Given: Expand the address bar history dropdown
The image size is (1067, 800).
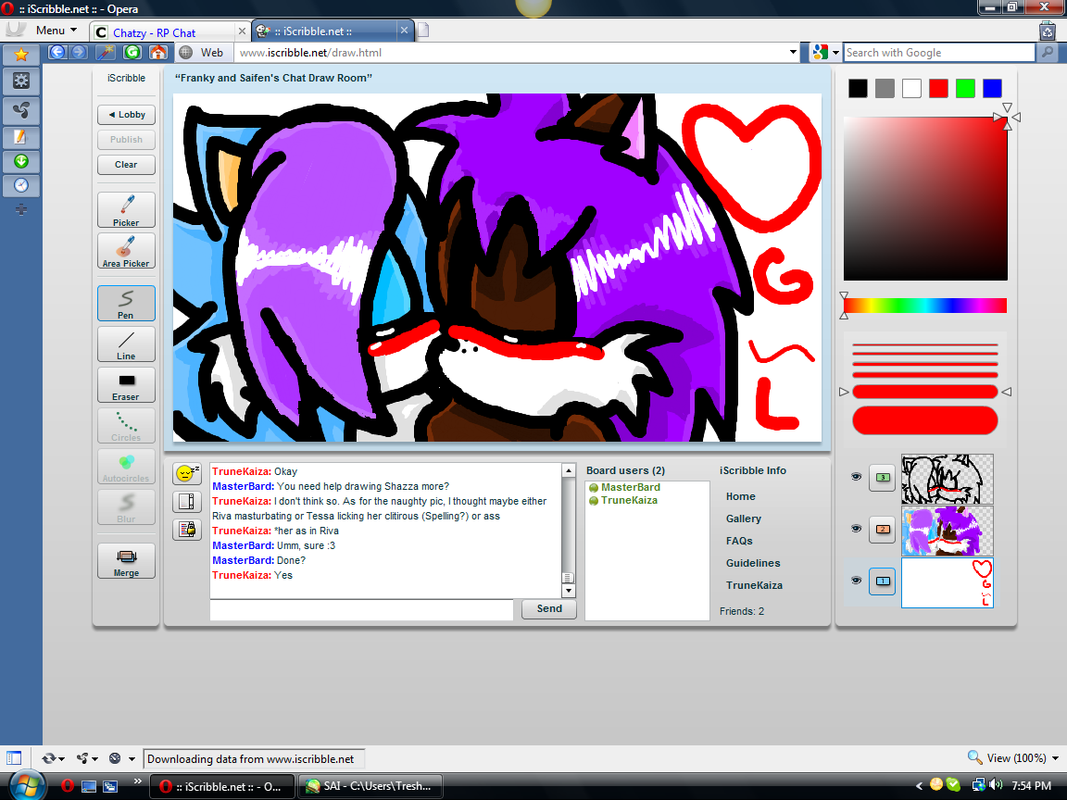Looking at the screenshot, I should 793,53.
